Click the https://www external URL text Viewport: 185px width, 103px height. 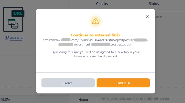coord(52,40)
